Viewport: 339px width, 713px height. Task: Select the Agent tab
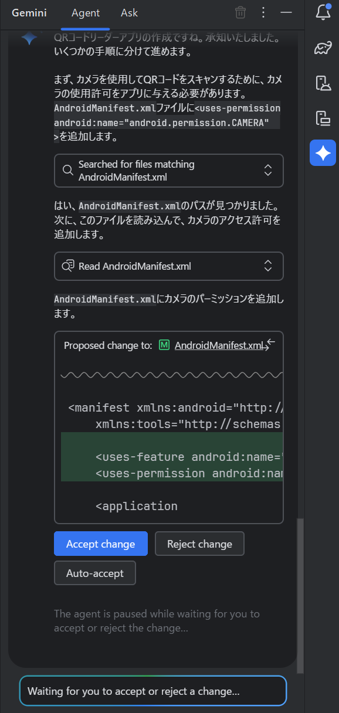84,12
